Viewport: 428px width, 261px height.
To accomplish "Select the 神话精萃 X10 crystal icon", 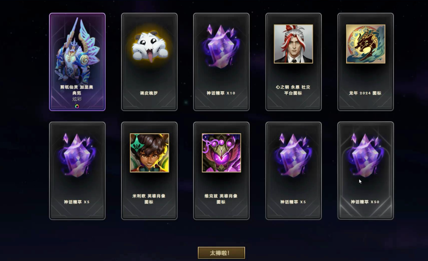I will point(221,47).
